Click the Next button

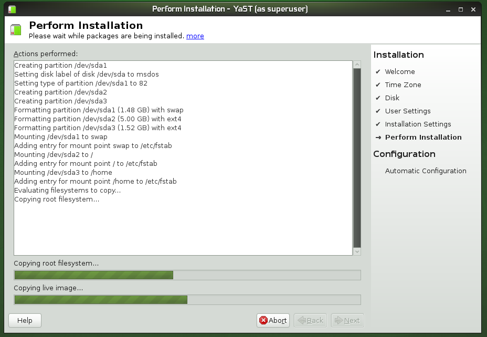click(347, 320)
